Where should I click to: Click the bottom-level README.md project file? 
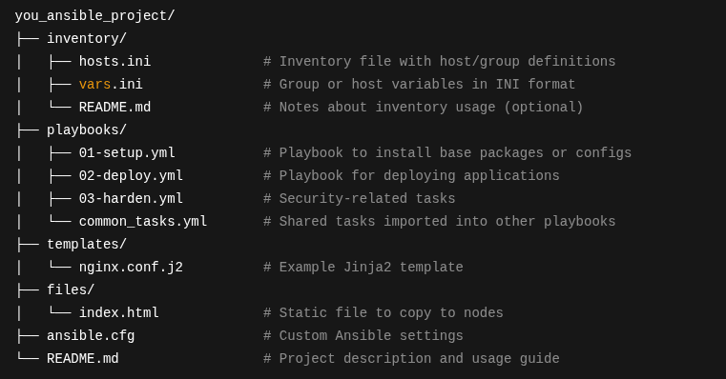(x=82, y=358)
